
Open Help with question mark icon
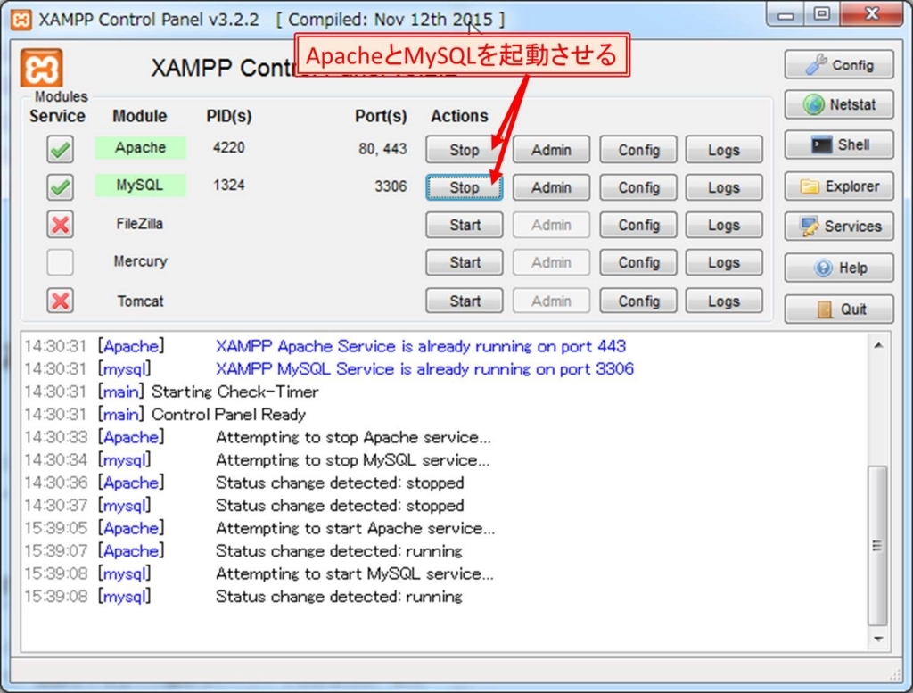coord(838,268)
